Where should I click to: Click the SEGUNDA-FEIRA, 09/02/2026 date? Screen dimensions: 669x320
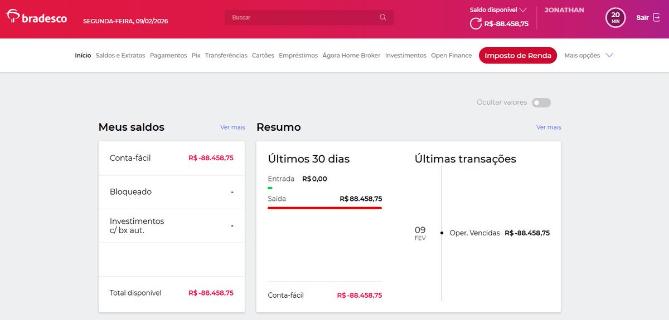(125, 21)
